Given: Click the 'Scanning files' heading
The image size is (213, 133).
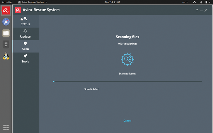Looking at the screenshot, I should pyautogui.click(x=127, y=37).
